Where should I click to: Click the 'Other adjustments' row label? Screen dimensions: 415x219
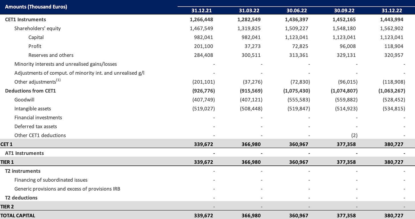38,82
